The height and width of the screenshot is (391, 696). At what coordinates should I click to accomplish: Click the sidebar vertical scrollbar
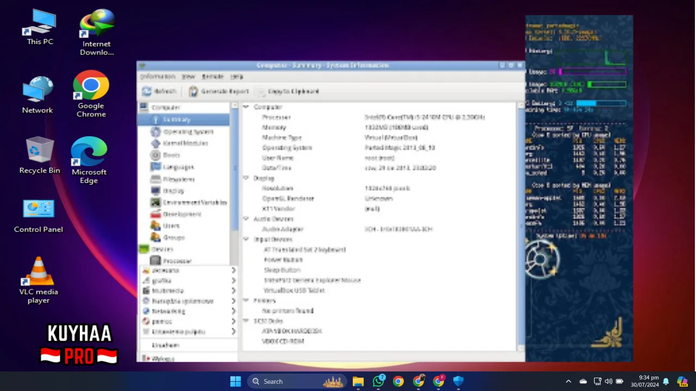[x=234, y=168]
